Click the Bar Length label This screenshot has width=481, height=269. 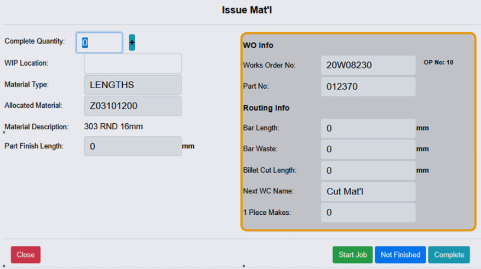pyautogui.click(x=261, y=128)
